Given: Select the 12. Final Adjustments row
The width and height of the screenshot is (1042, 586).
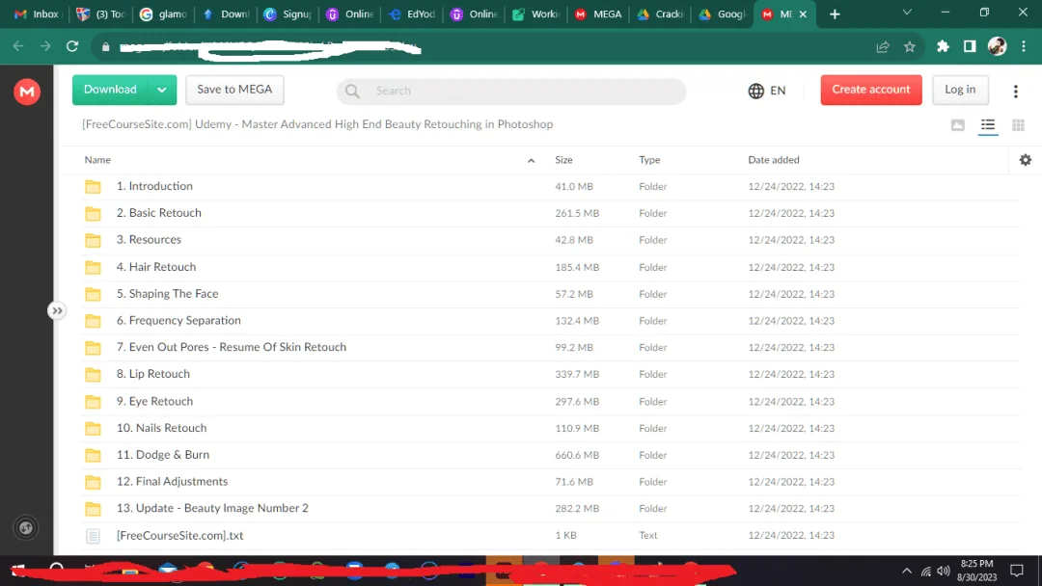Looking at the screenshot, I should pos(550,482).
